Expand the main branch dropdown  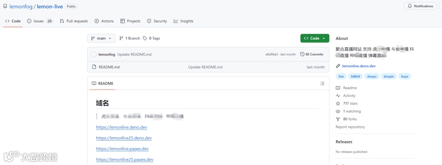(101, 38)
